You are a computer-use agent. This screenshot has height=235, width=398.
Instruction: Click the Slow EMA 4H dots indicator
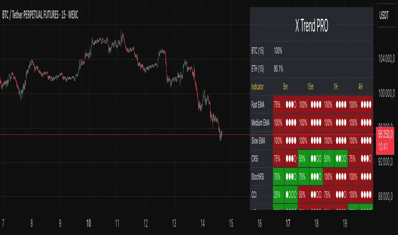[366, 140]
